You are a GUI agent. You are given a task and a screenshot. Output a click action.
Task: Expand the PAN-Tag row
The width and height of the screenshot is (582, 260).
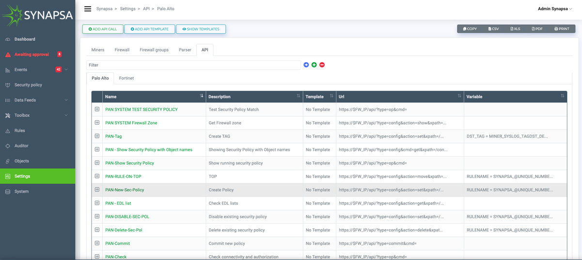97,136
